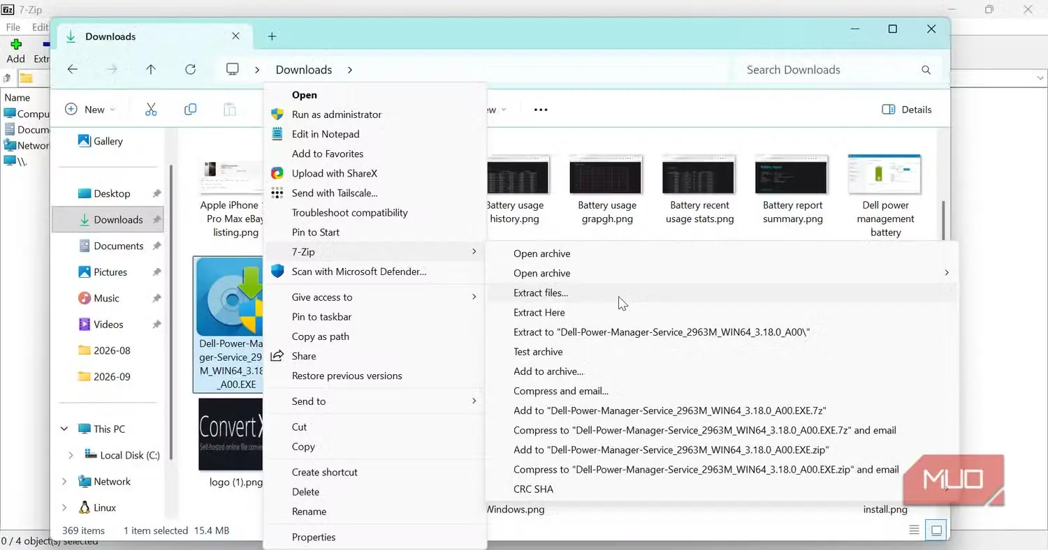Refresh the Downloads folder view
This screenshot has height=550, width=1048.
[x=190, y=70]
